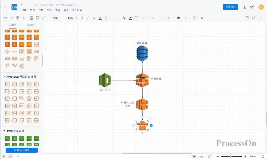
Task: Switch to the 그래픽 tab
Action: point(13,25)
